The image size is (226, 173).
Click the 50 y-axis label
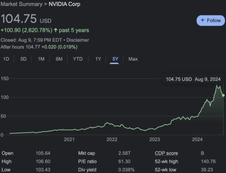3,116
